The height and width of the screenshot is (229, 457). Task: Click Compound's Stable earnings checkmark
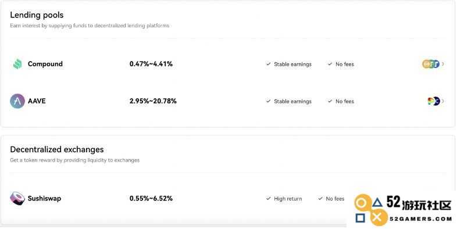(269, 64)
